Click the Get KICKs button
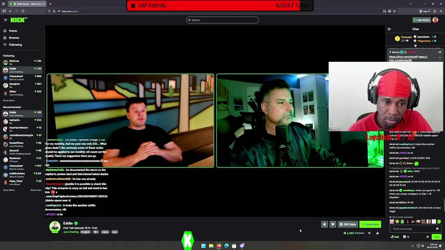Image resolution: width=445 pixels, height=250 pixels. (x=422, y=20)
